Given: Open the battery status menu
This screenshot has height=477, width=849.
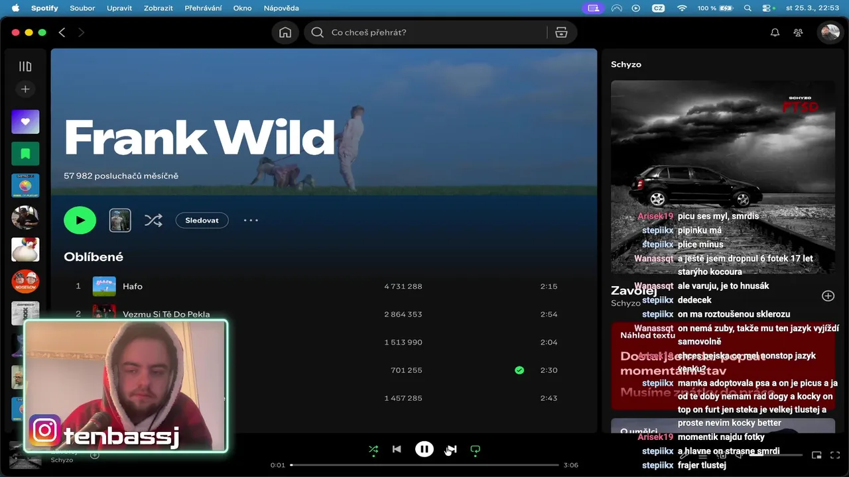Looking at the screenshot, I should [716, 8].
